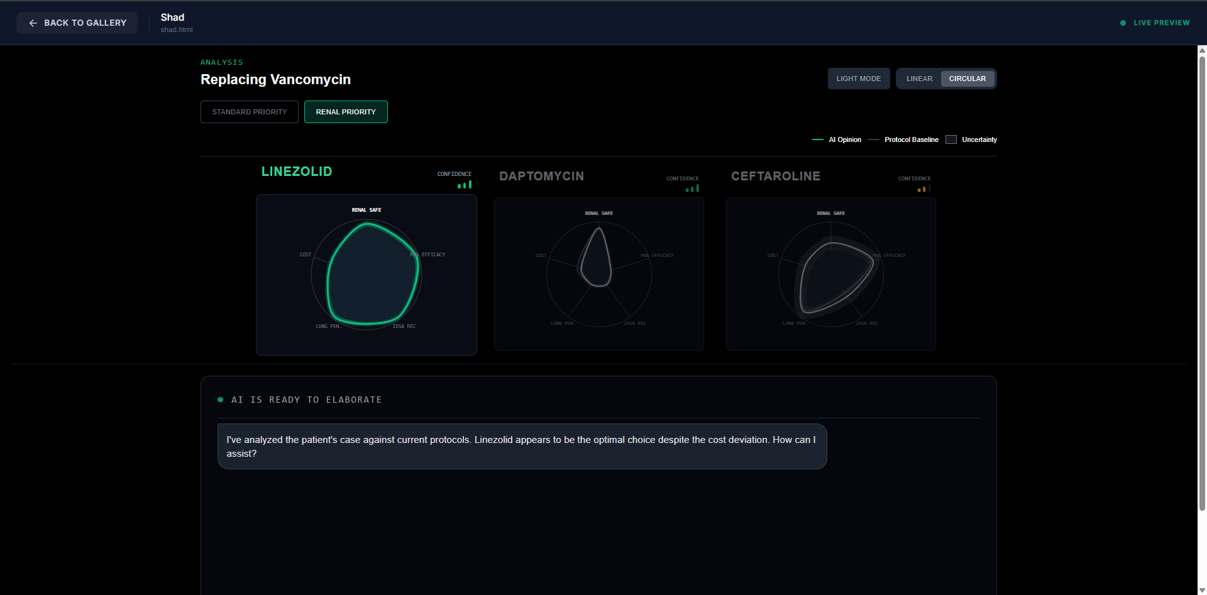This screenshot has width=1207, height=595.
Task: Click the page vertical scrollbar
Action: point(1202,283)
